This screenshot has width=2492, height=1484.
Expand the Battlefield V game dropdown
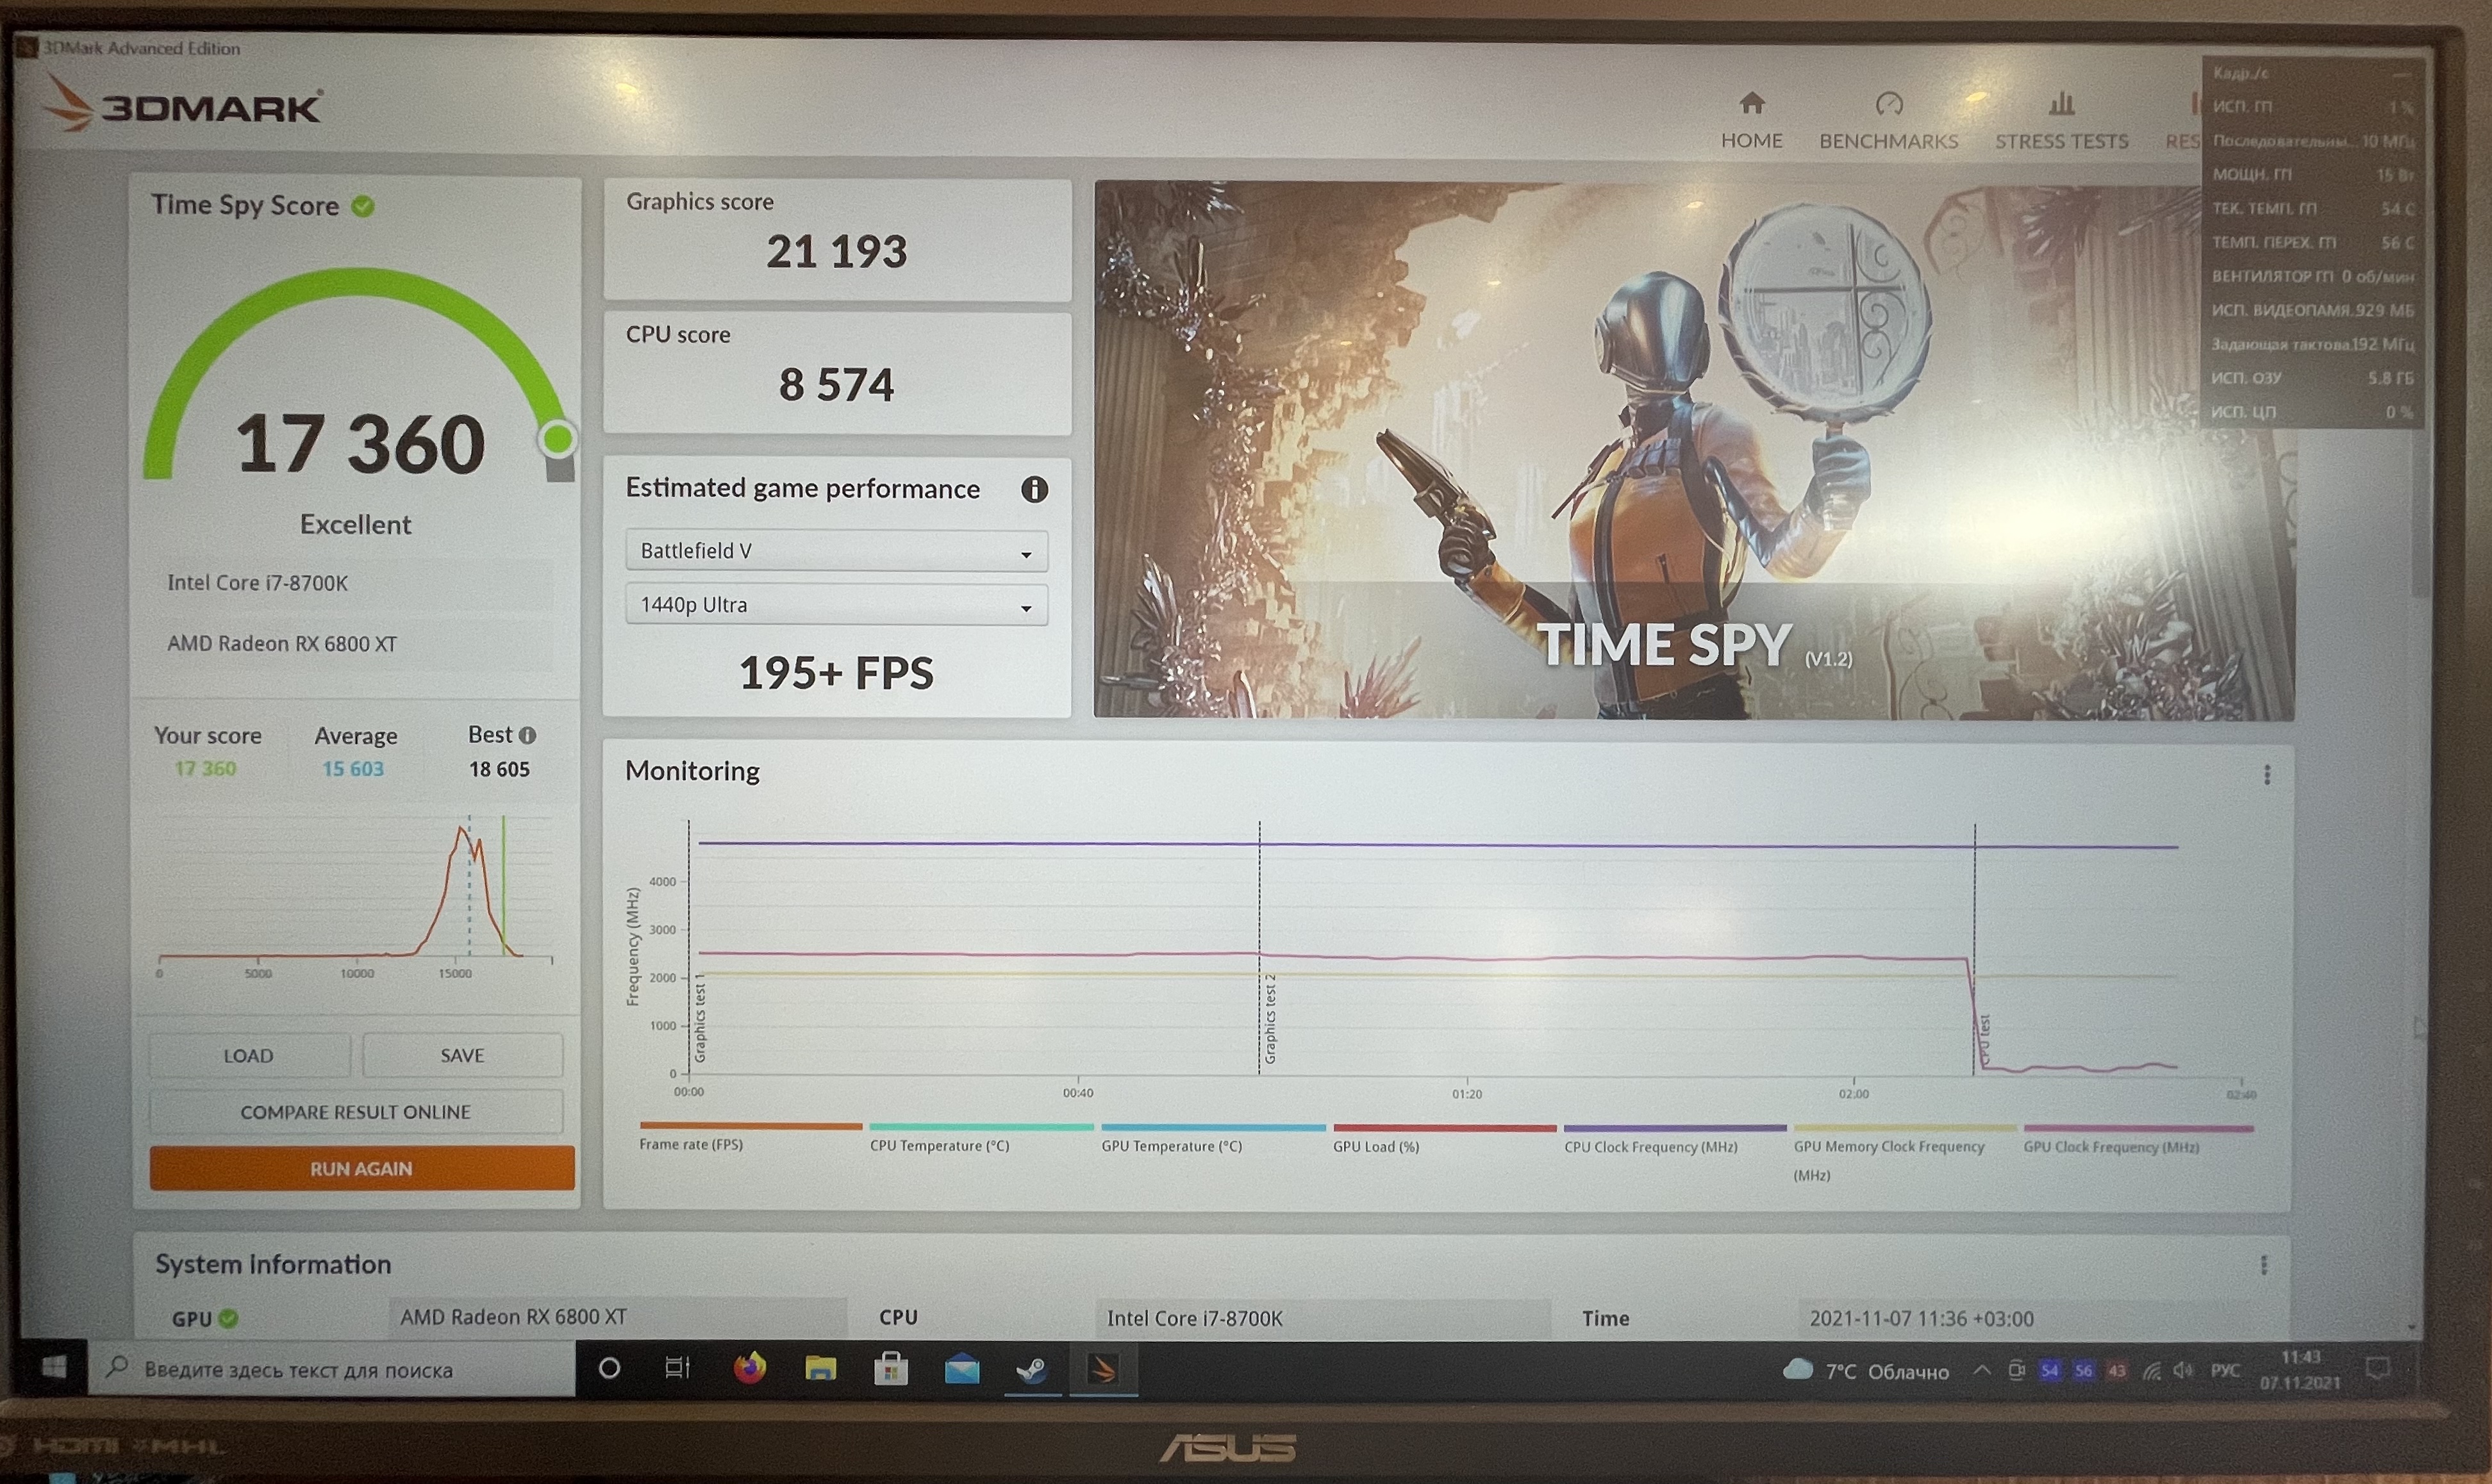(x=836, y=551)
